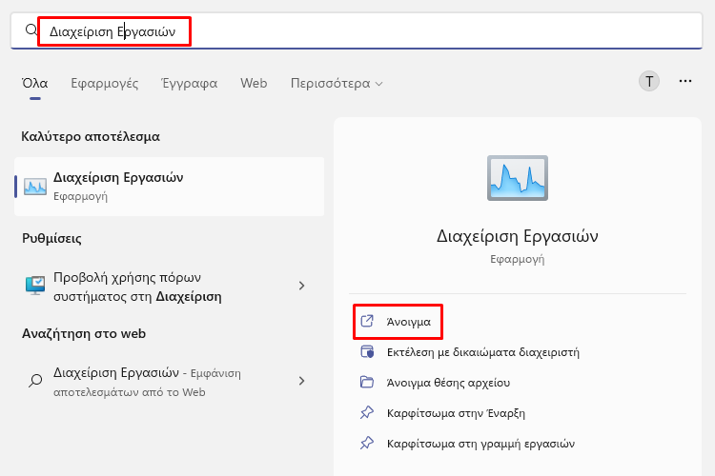This screenshot has height=476, width=715.
Task: Click the large Task Manager preview icon
Action: [517, 178]
